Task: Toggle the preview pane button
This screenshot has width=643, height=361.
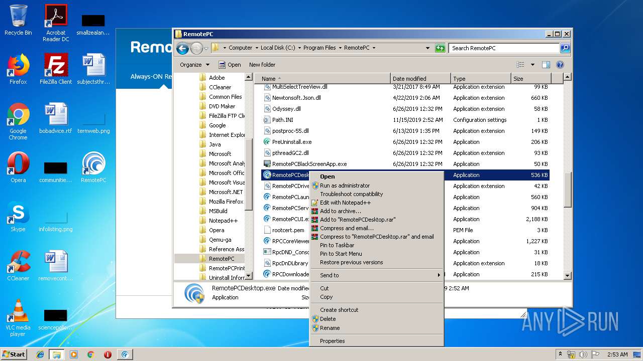Action: coord(546,65)
